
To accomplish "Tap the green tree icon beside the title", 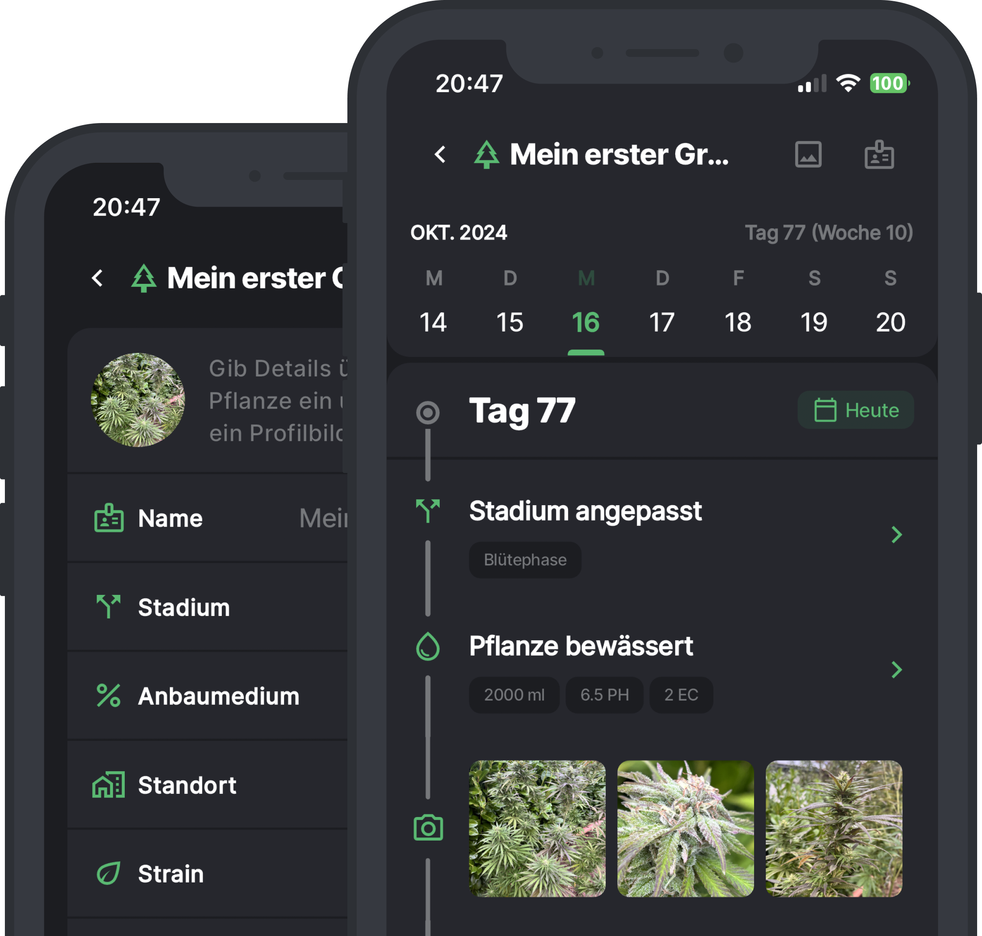I will 486,154.
